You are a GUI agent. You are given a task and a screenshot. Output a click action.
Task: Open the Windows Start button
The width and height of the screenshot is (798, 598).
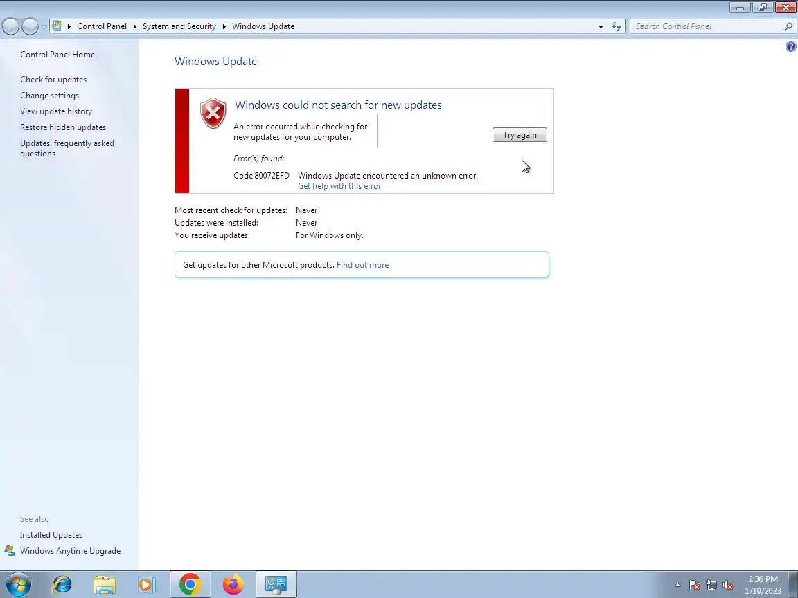tap(18, 585)
